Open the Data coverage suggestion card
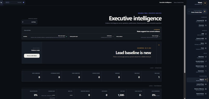 138,36
